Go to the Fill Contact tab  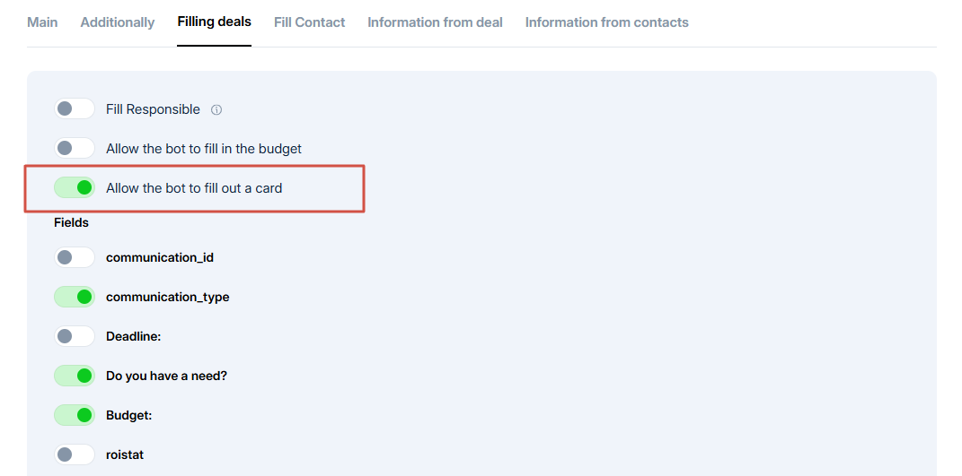[309, 22]
